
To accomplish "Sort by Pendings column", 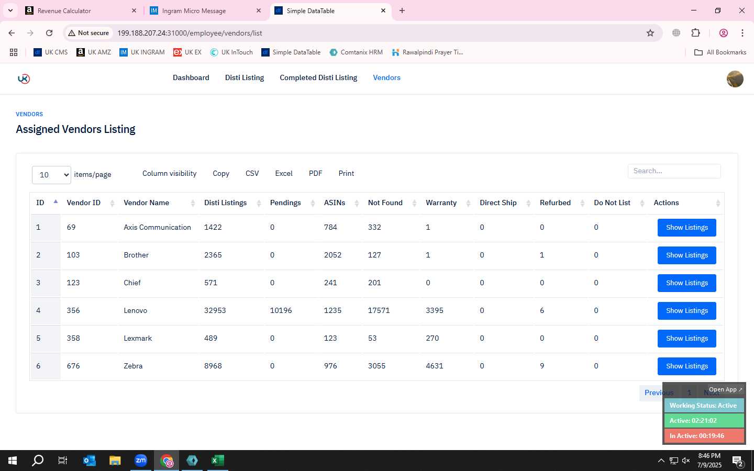I will pyautogui.click(x=292, y=203).
